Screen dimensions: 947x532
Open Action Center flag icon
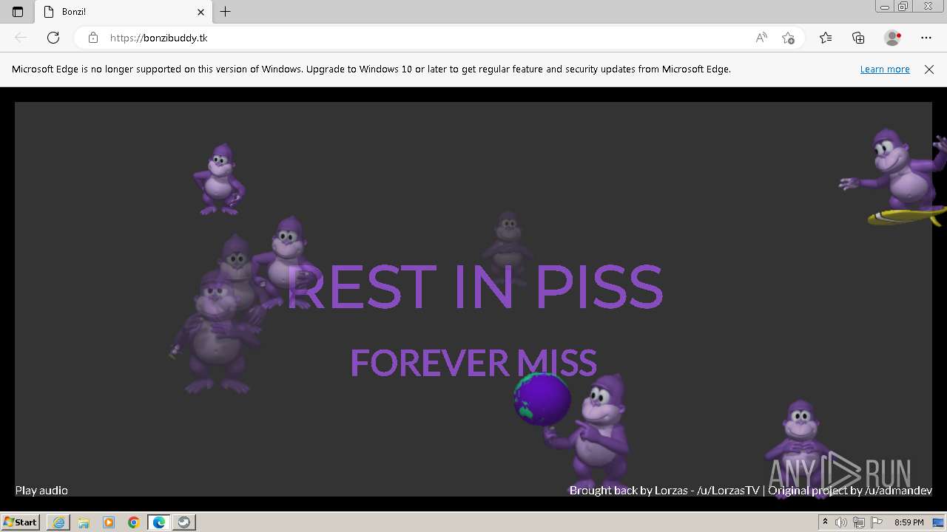(877, 522)
